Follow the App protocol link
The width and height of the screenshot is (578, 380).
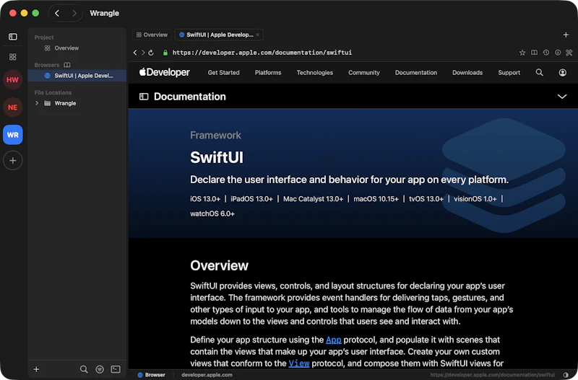(334, 340)
